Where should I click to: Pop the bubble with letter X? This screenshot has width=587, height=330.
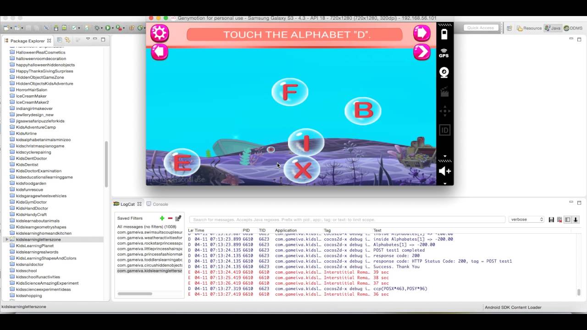[x=302, y=170]
